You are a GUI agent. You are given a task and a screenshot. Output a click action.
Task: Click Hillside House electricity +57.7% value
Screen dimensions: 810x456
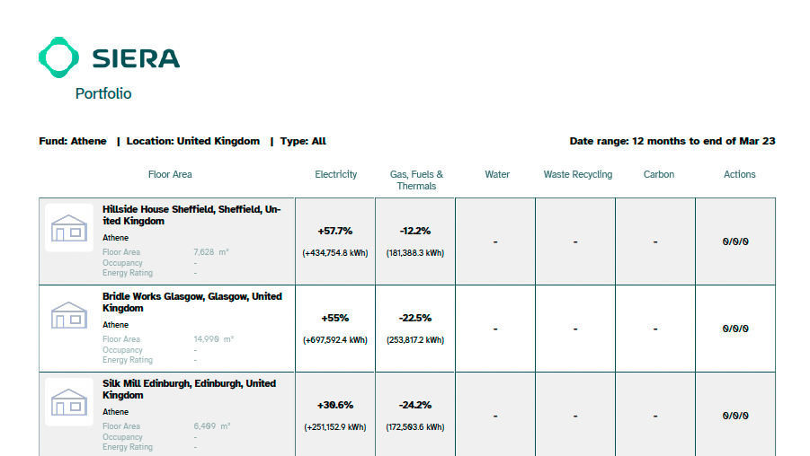click(335, 231)
